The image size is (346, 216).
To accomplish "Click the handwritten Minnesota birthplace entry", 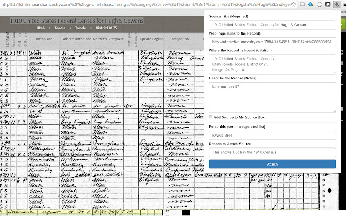I will coord(41,159).
